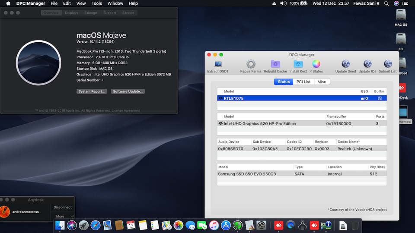Click the eye icon beside RTL8107E
The height and width of the screenshot is (233, 415).
220,98
